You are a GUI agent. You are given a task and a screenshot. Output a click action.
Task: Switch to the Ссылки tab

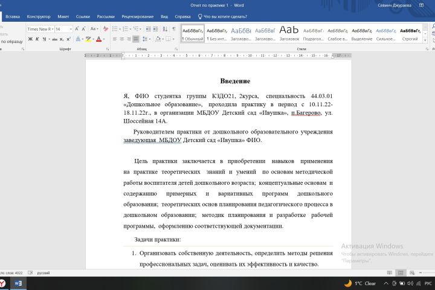click(83, 17)
